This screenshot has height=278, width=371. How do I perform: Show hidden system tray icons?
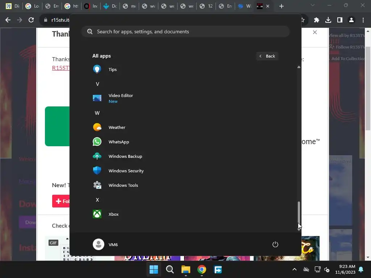point(295,269)
